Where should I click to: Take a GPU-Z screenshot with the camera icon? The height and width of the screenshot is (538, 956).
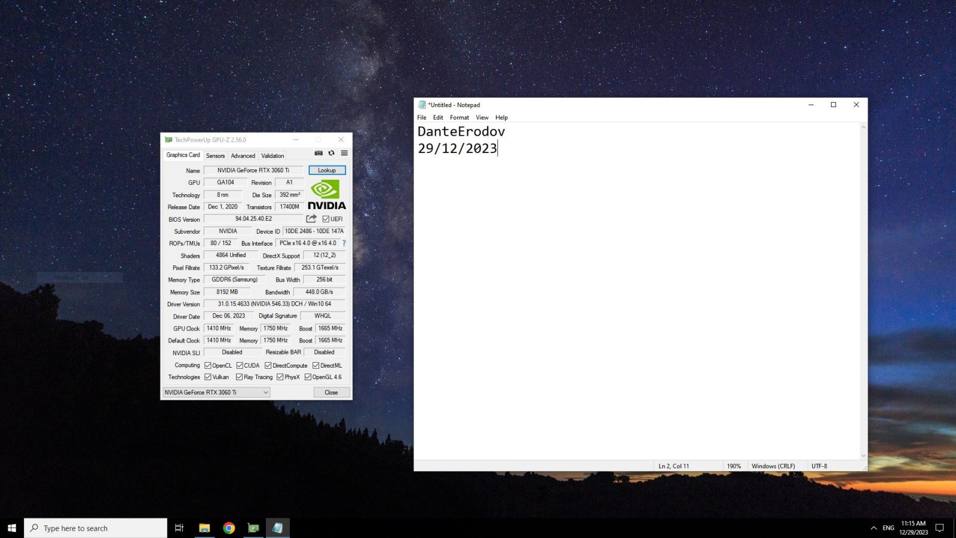pos(318,153)
